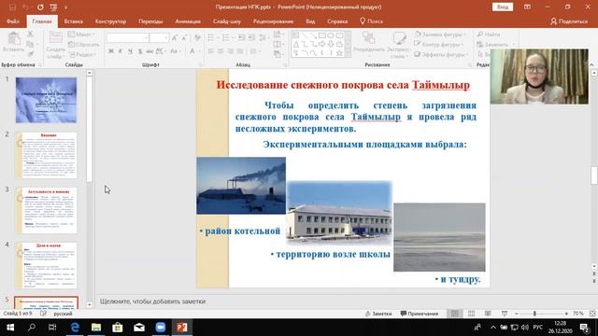Open the font name combo box
This screenshot has height=336, width=598.
pos(127,37)
